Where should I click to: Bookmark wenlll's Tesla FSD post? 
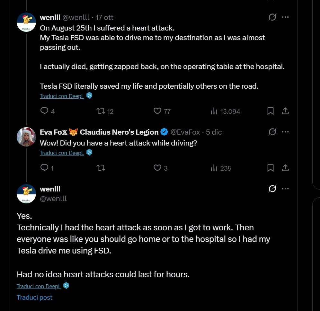click(271, 111)
